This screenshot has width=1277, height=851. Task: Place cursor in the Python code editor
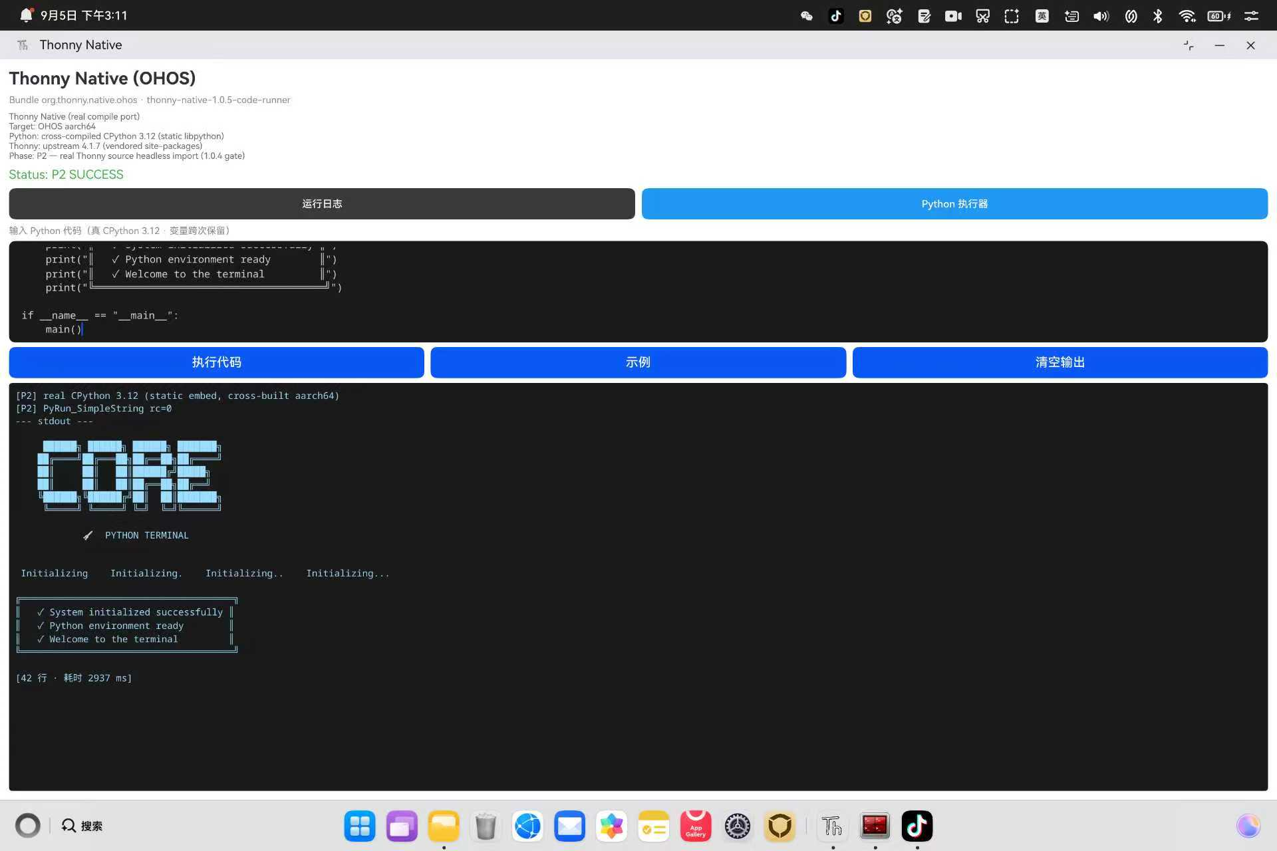(638, 291)
